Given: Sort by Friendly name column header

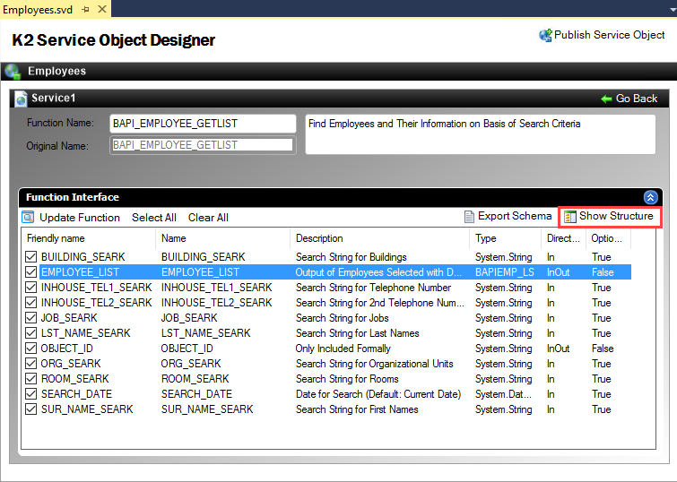Looking at the screenshot, I should coord(89,238).
